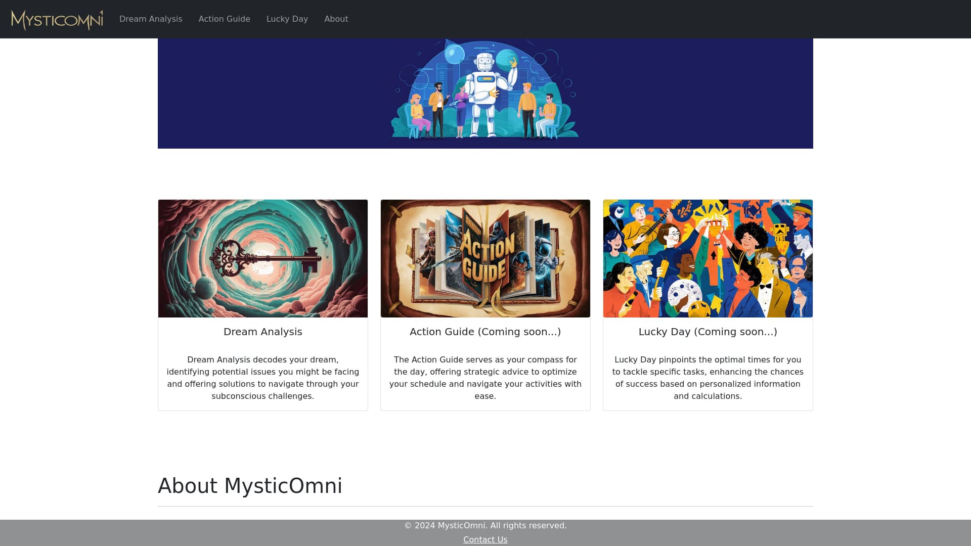The image size is (971, 546).
Task: Click the colorful Lucky Day celebration image
Action: point(708,258)
